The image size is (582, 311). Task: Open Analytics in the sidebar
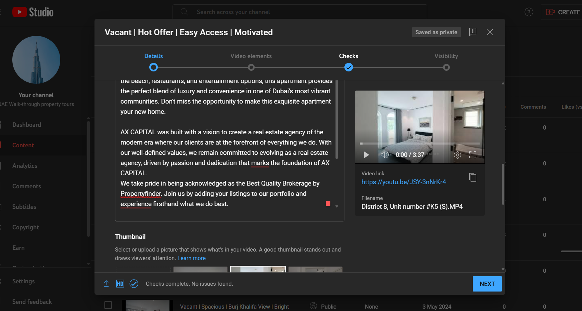pyautogui.click(x=25, y=166)
